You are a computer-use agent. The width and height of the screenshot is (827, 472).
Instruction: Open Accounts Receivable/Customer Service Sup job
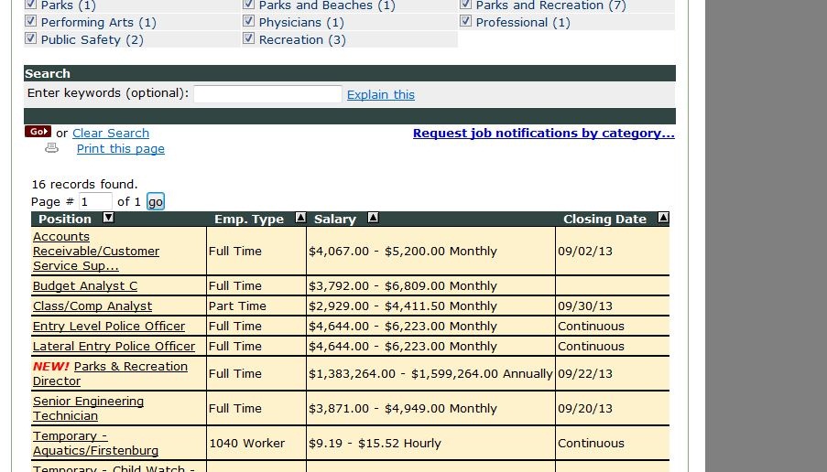click(96, 252)
